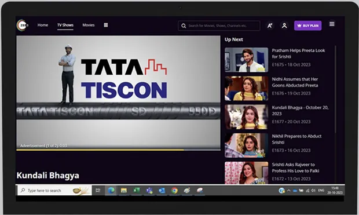This screenshot has width=359, height=215.
Task: Open File Explorer from the taskbar
Action: (x=124, y=190)
